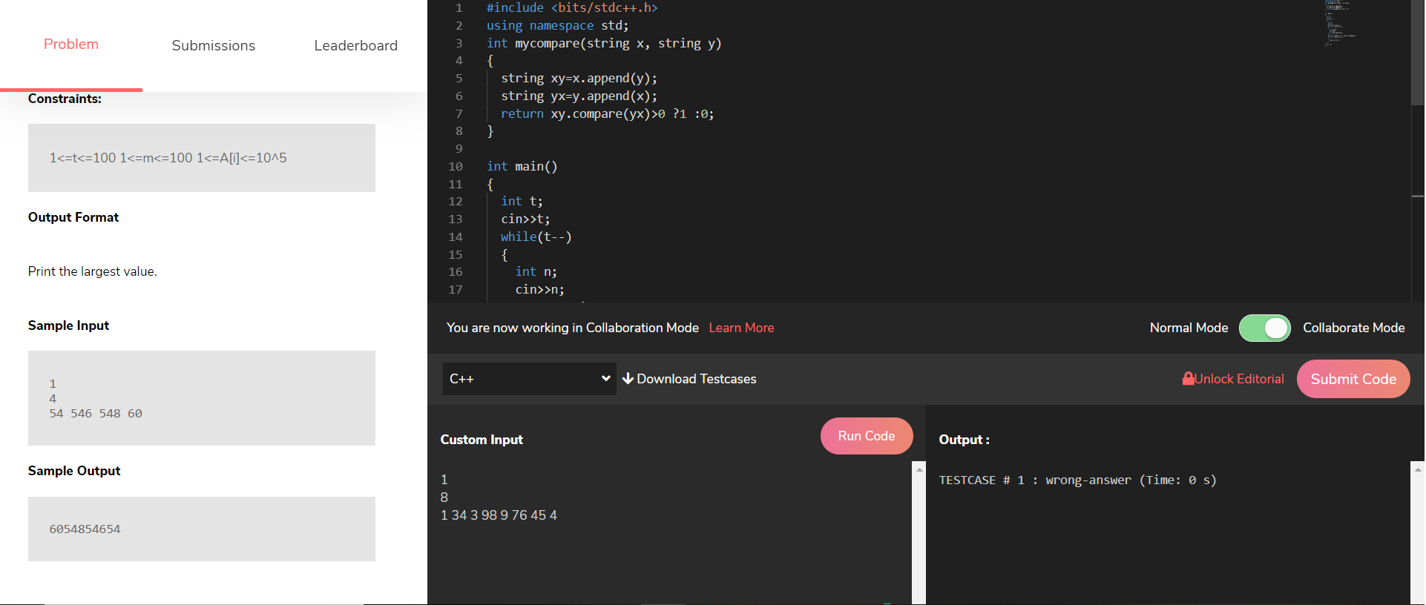
Task: Switch to the Submissions tab
Action: 213,45
